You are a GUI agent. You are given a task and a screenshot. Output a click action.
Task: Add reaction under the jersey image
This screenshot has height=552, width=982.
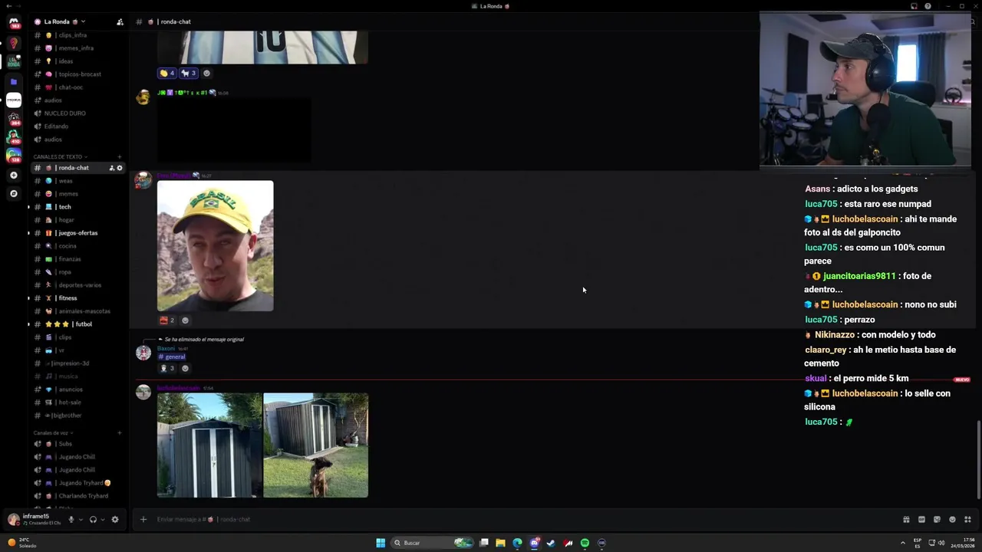[x=206, y=73]
